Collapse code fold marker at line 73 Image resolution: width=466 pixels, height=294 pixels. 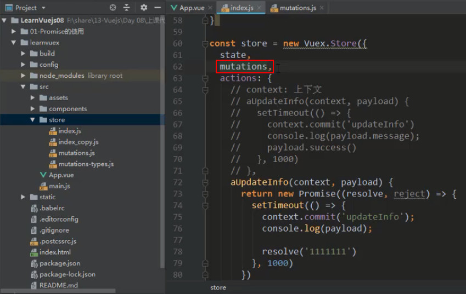pyautogui.click(x=205, y=194)
